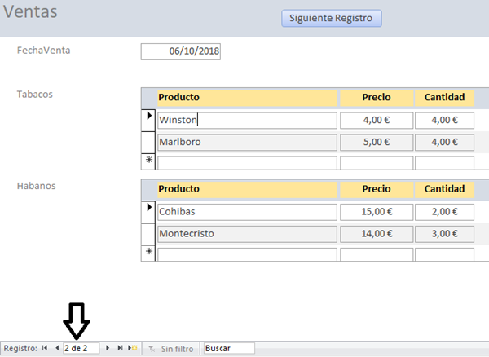Jump to last record in navigation bar

(x=120, y=348)
